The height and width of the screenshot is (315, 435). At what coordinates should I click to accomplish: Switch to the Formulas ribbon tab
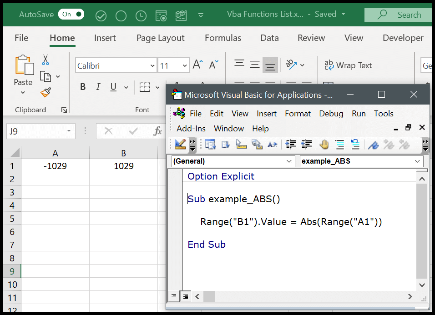coord(223,38)
